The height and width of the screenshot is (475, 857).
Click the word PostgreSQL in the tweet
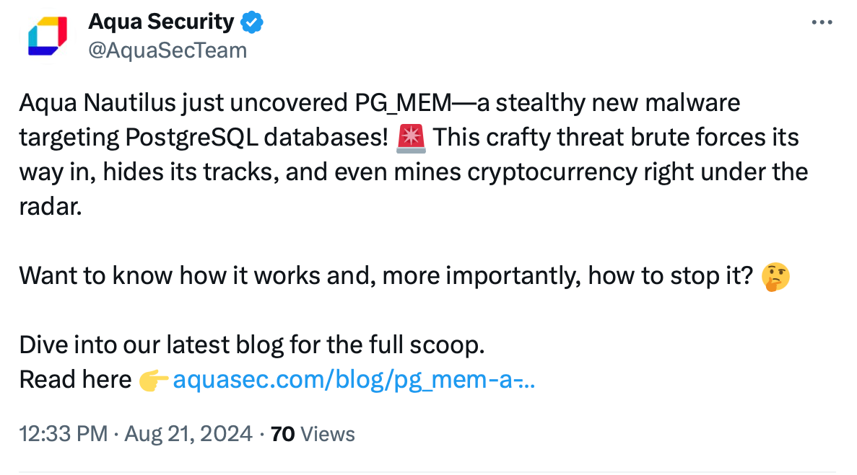coord(191,138)
